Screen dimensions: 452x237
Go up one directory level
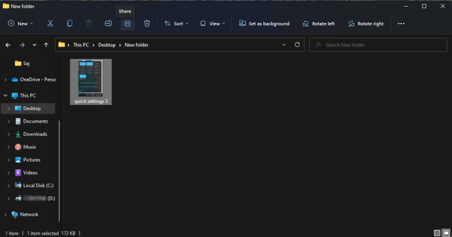click(x=46, y=45)
